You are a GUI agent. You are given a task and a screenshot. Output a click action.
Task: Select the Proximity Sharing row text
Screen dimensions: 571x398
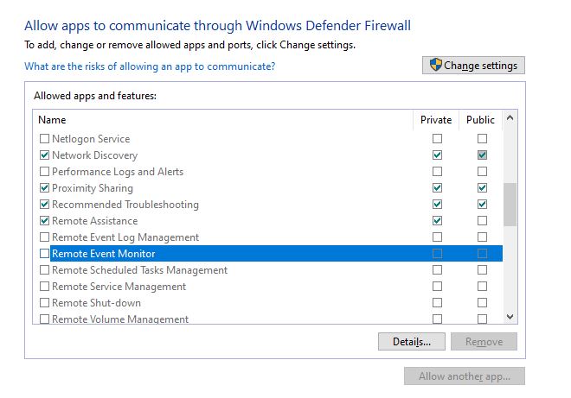point(93,188)
